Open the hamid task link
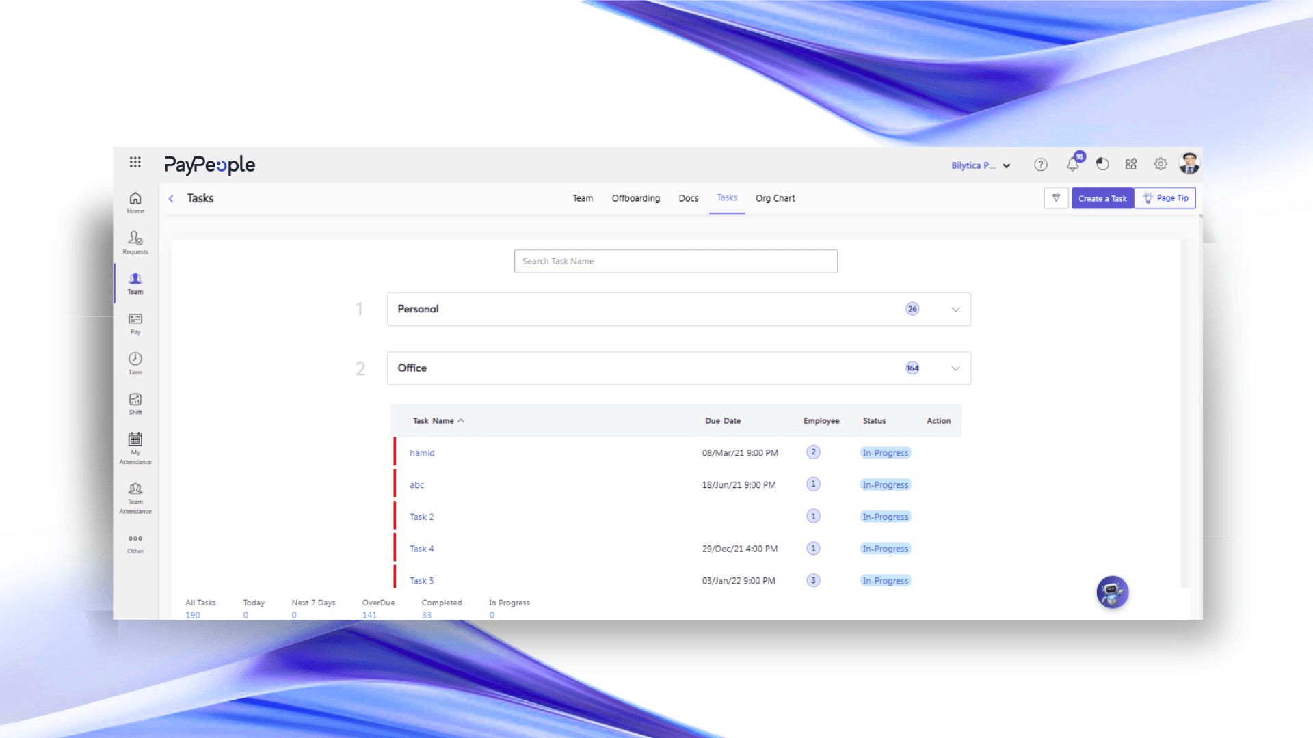 click(422, 453)
